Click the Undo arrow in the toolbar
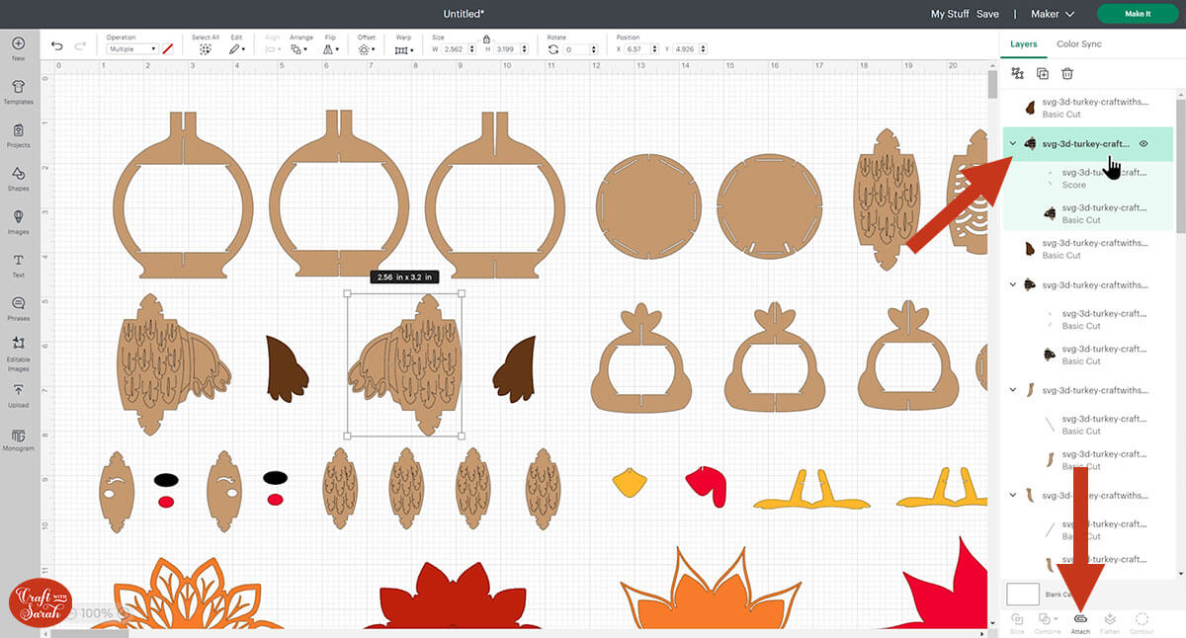Viewport: 1186px width, 638px height. [56, 47]
